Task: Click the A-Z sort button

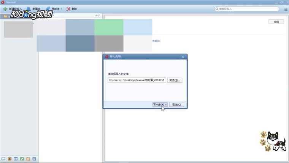Action: click(x=97, y=16)
